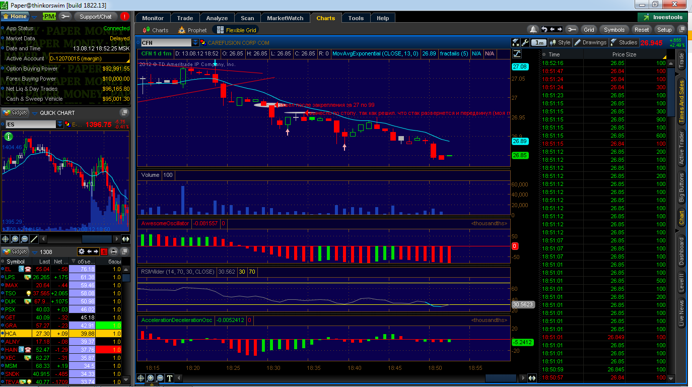Click the Grid button
Screen dimensions: 692x387
click(589, 30)
